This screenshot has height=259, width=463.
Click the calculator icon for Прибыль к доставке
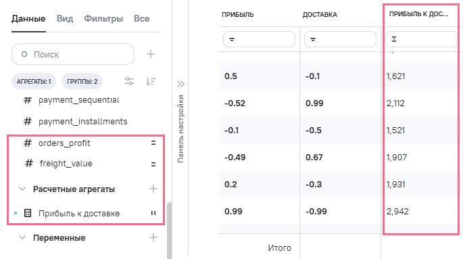pyautogui.click(x=28, y=213)
